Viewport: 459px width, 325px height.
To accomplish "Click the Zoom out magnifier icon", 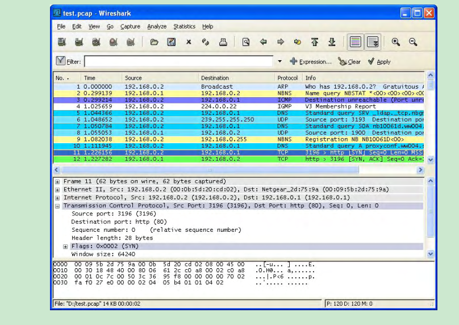I will point(413,42).
